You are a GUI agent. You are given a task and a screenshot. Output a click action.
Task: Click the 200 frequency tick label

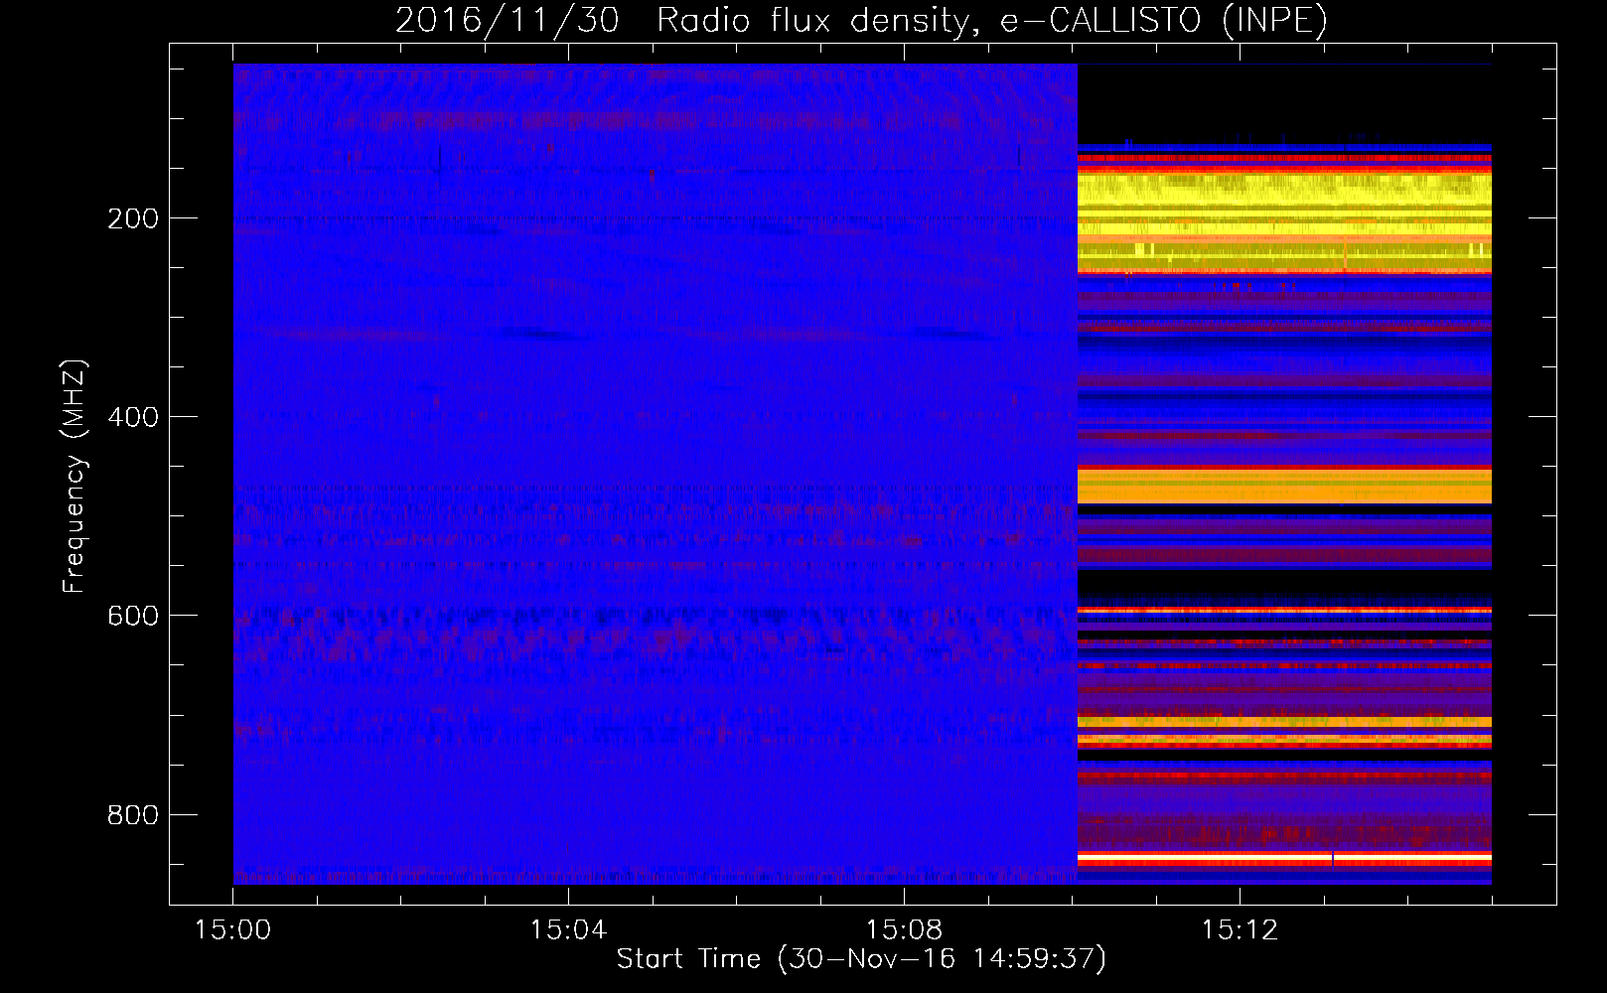(x=133, y=218)
